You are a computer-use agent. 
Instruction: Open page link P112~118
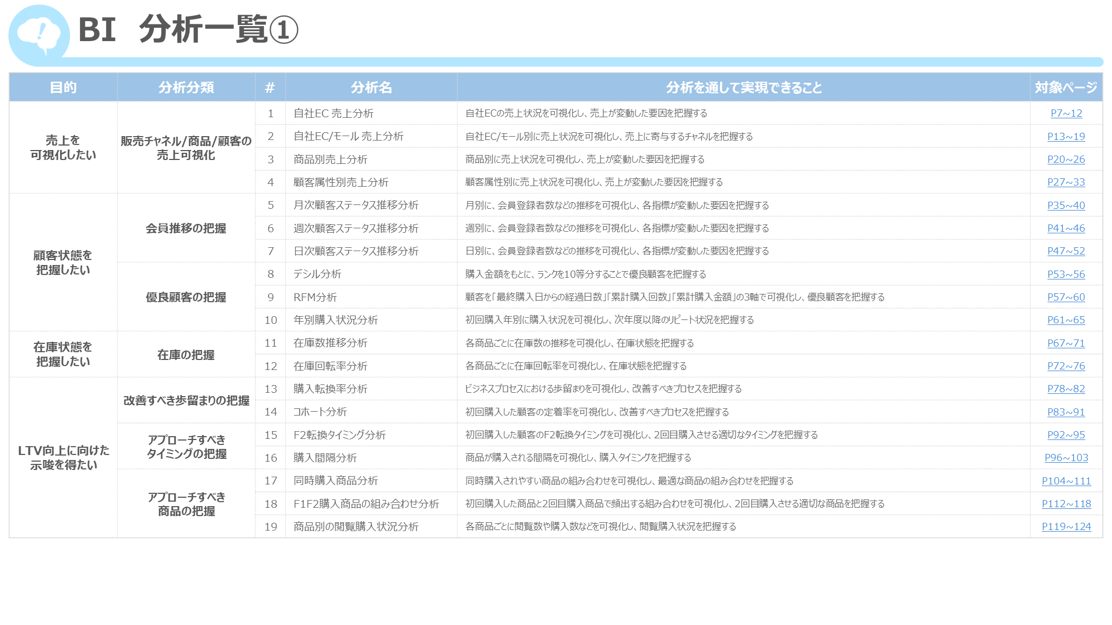click(1066, 504)
